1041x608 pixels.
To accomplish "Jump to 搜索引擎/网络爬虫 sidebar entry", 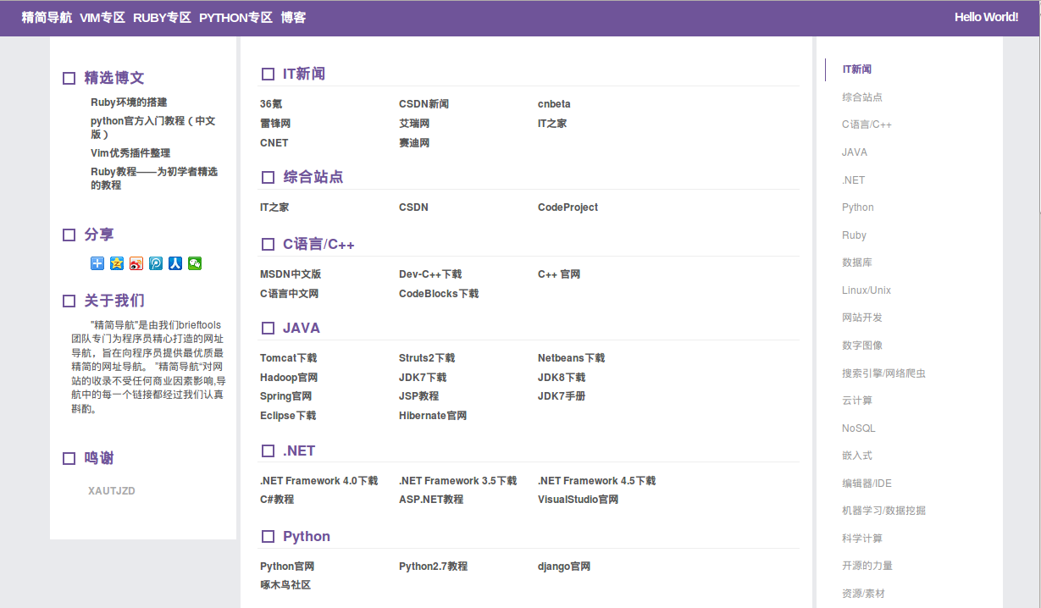I will tap(884, 373).
